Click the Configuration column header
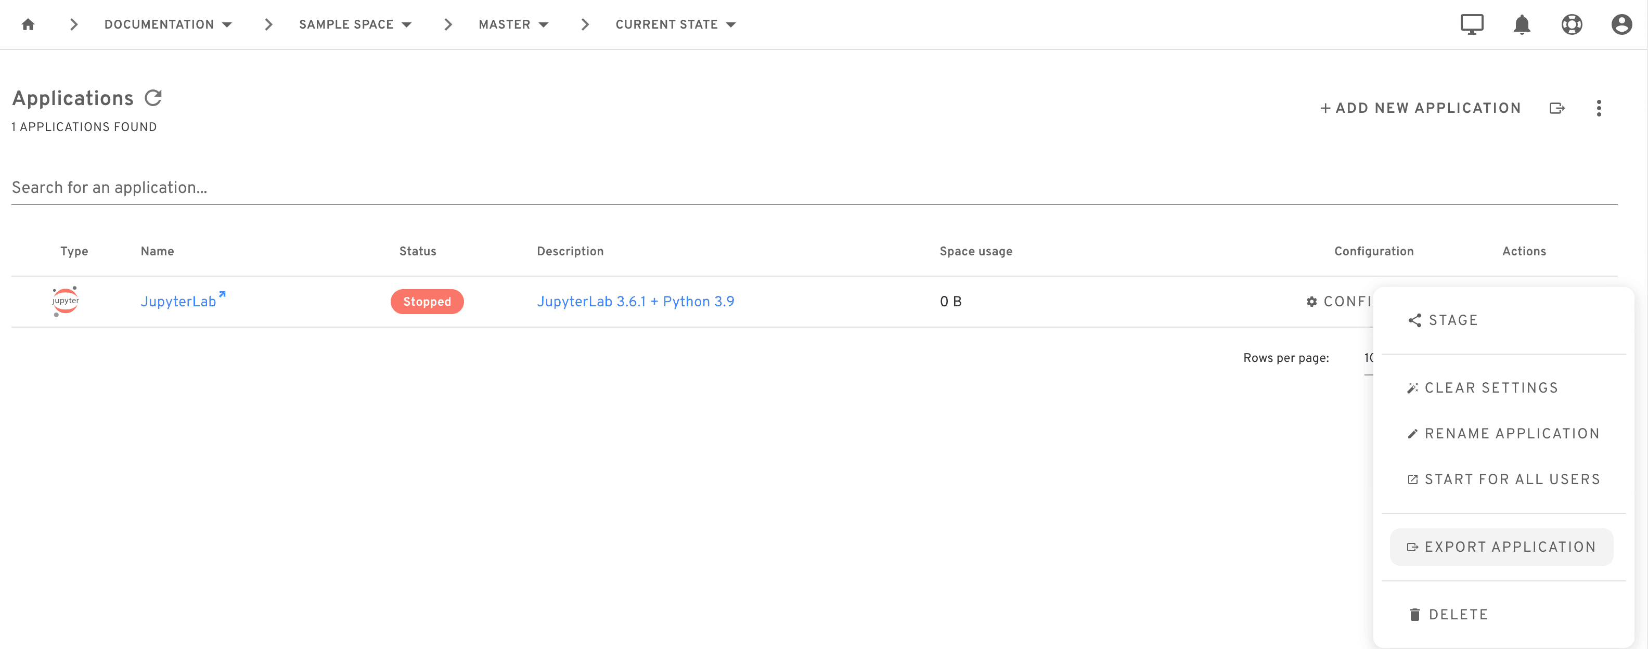 point(1373,251)
